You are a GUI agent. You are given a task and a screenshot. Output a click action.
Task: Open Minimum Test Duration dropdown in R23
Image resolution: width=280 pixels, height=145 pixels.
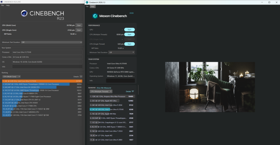(51, 42)
